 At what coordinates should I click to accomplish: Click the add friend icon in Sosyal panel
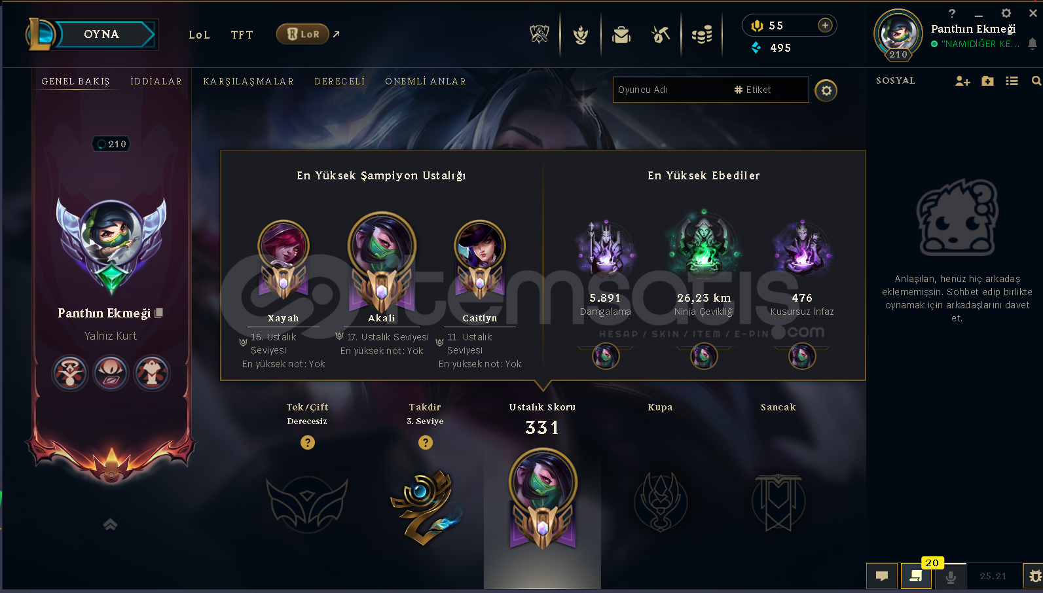pos(962,81)
